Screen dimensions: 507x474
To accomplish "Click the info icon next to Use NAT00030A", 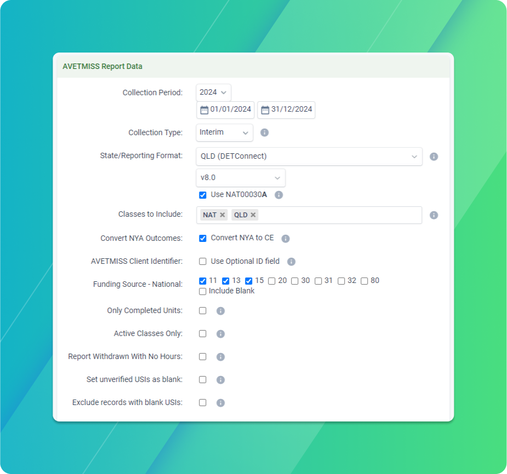I will tap(277, 195).
